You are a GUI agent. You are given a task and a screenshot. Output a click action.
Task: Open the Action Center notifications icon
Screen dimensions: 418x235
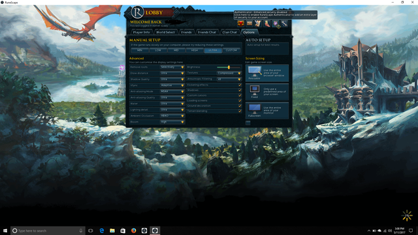coord(411,230)
